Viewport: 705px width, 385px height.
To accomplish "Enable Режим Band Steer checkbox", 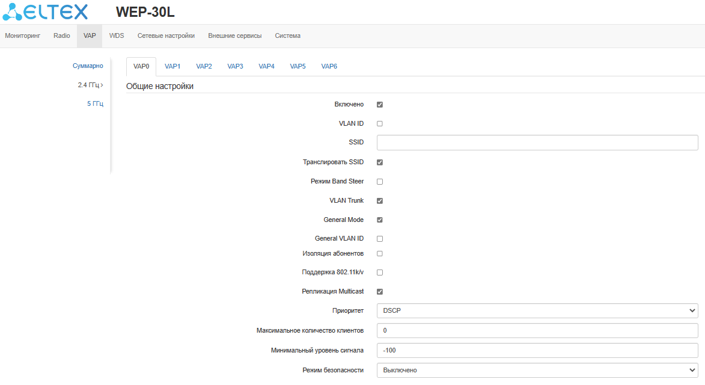I will pos(380,182).
